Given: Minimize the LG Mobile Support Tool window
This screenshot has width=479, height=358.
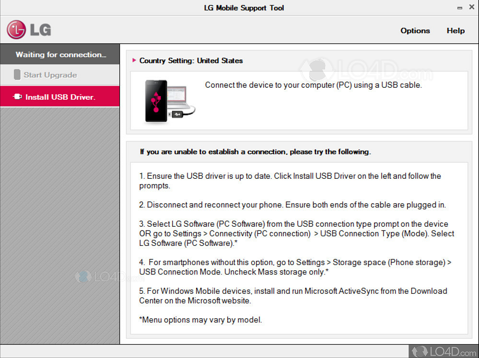Looking at the screenshot, I should pos(460,8).
